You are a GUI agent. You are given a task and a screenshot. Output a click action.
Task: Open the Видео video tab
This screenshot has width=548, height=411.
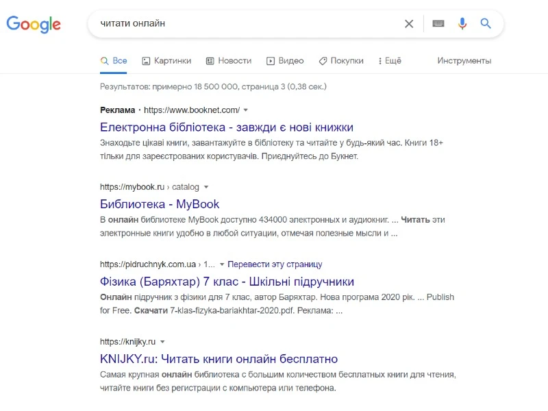[285, 61]
